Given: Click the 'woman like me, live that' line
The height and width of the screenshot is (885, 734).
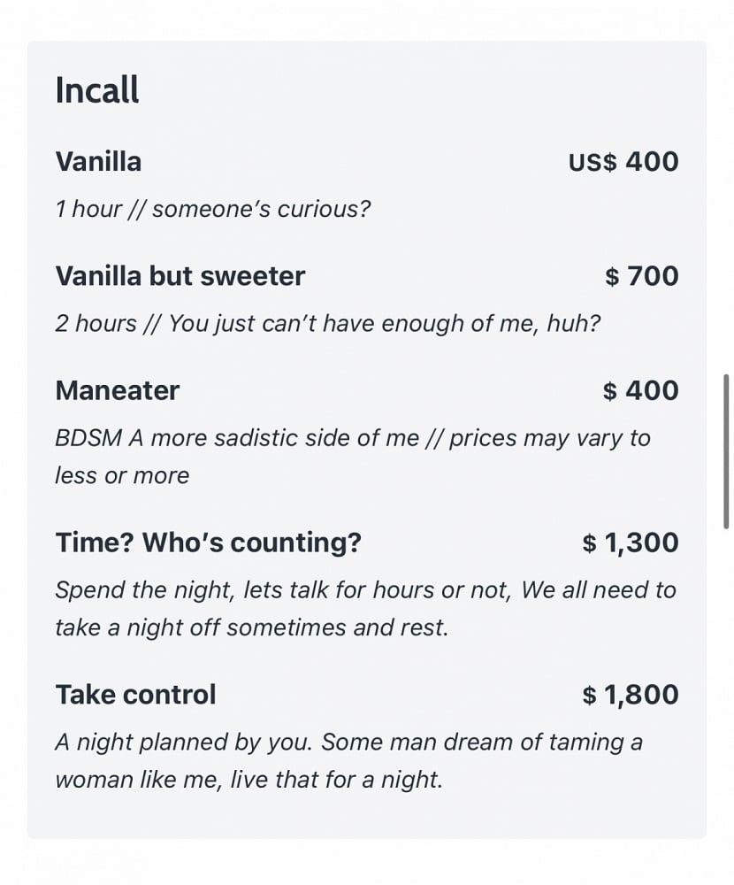Looking at the screenshot, I should pyautogui.click(x=248, y=780).
